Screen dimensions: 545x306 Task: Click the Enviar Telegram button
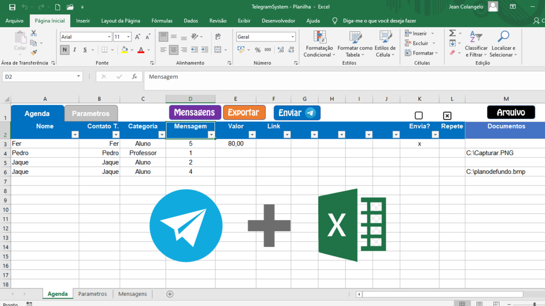297,113
